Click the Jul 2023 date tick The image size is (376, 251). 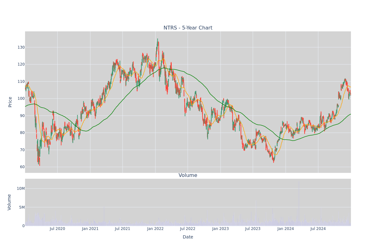[x=253, y=229]
